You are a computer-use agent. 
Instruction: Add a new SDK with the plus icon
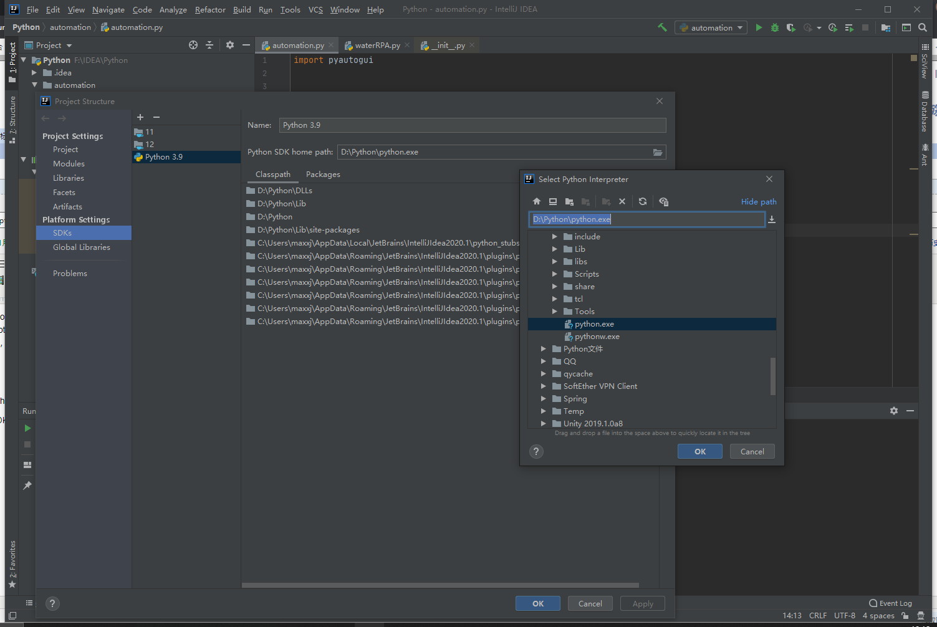(140, 117)
